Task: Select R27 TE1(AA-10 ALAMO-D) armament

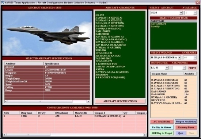Action: (111, 45)
